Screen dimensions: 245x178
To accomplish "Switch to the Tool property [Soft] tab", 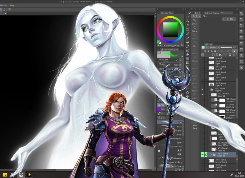I will coord(170,49).
